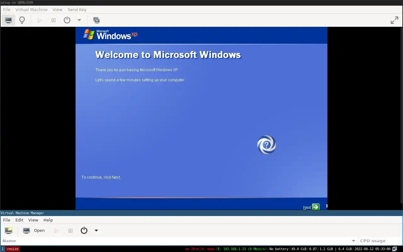Open shutdown options dropdown in winxp window
This screenshot has height=252, width=403.
click(79, 20)
